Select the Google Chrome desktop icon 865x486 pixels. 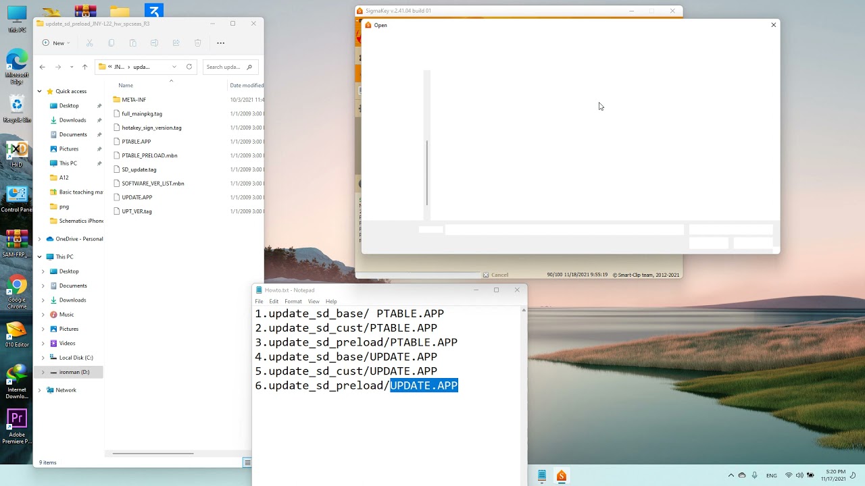pos(17,292)
